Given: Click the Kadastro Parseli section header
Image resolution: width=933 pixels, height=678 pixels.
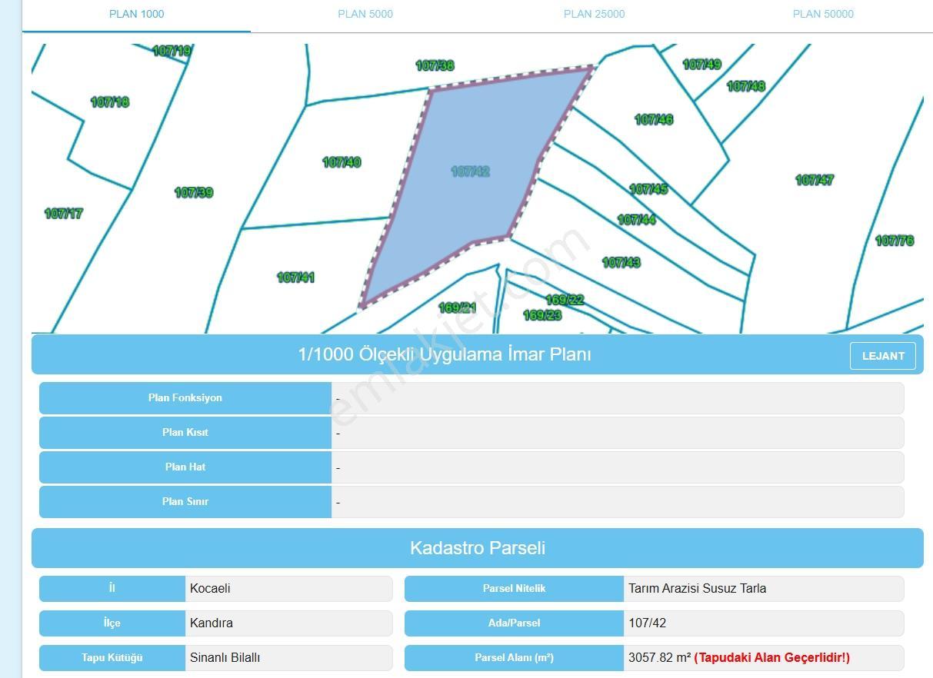Looking at the screenshot, I should pos(478,548).
